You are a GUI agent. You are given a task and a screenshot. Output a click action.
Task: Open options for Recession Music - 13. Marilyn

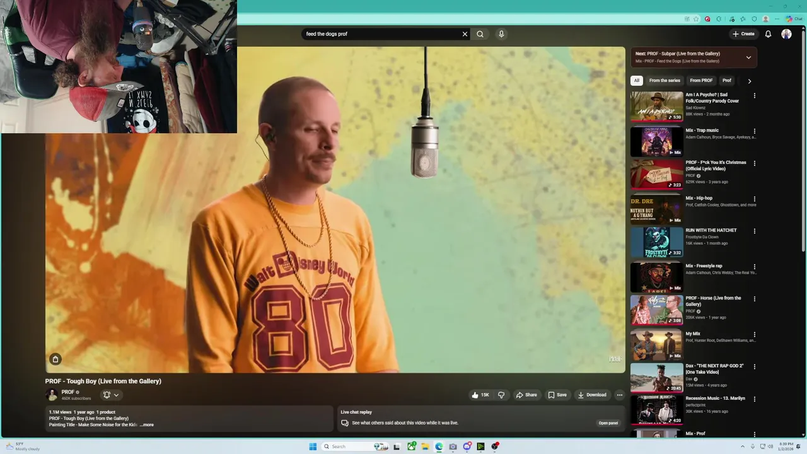[x=755, y=399]
